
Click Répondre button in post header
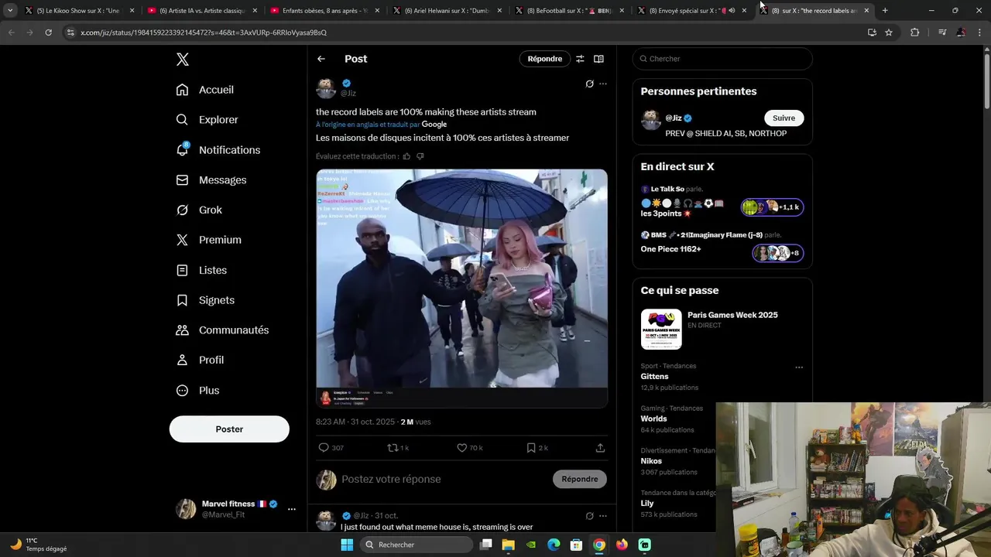(x=545, y=59)
